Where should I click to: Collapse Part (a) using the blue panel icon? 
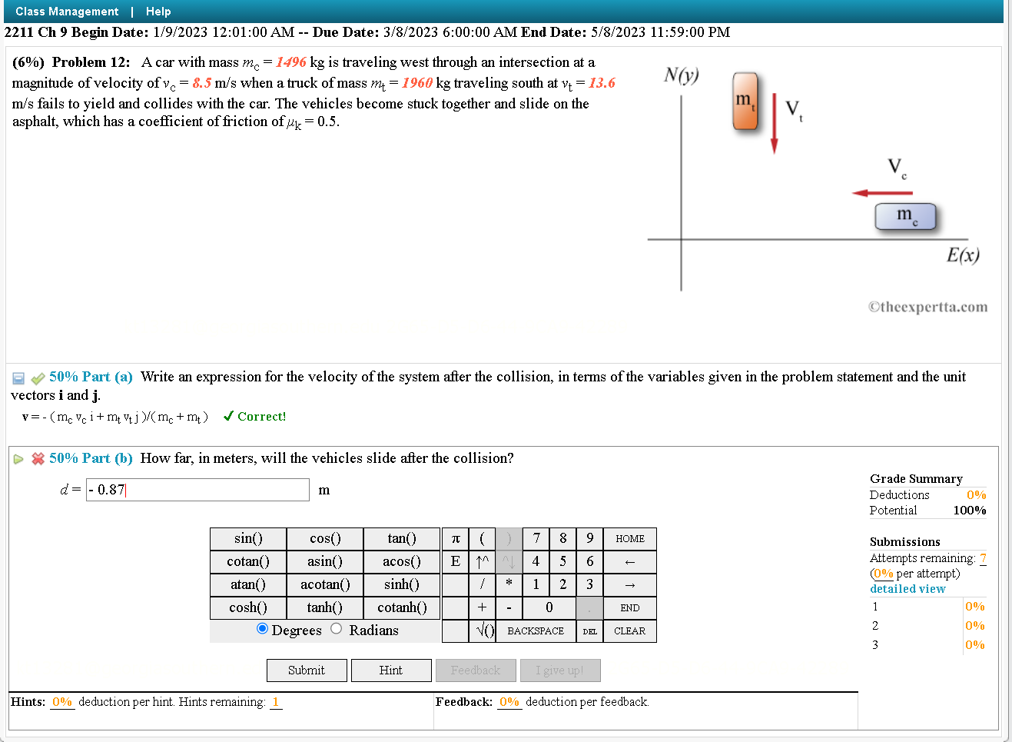[x=18, y=378]
